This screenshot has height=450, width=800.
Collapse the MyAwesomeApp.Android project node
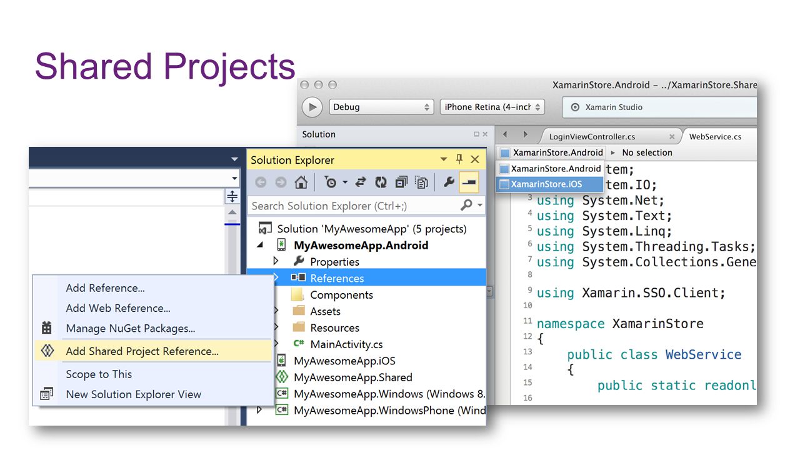[x=259, y=245]
